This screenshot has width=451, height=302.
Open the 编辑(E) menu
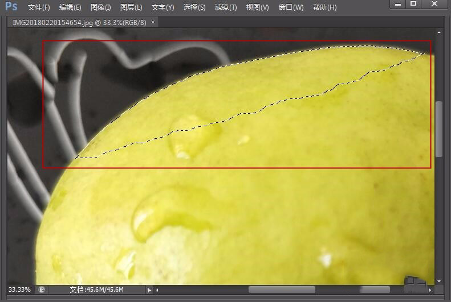[x=70, y=7]
